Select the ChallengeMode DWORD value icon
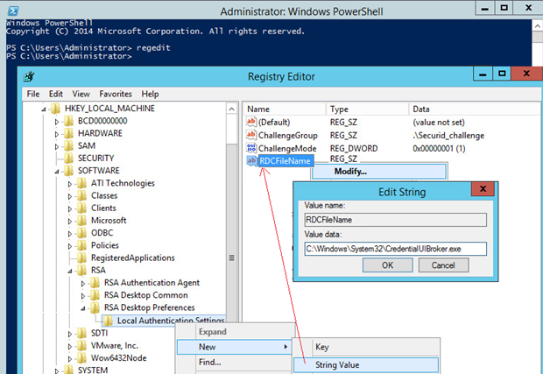 (251, 148)
